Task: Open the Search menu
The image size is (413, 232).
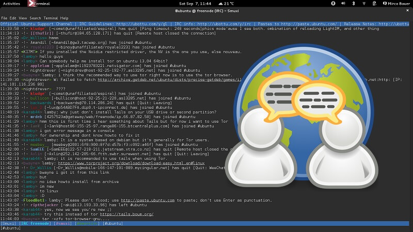Action: [35, 18]
